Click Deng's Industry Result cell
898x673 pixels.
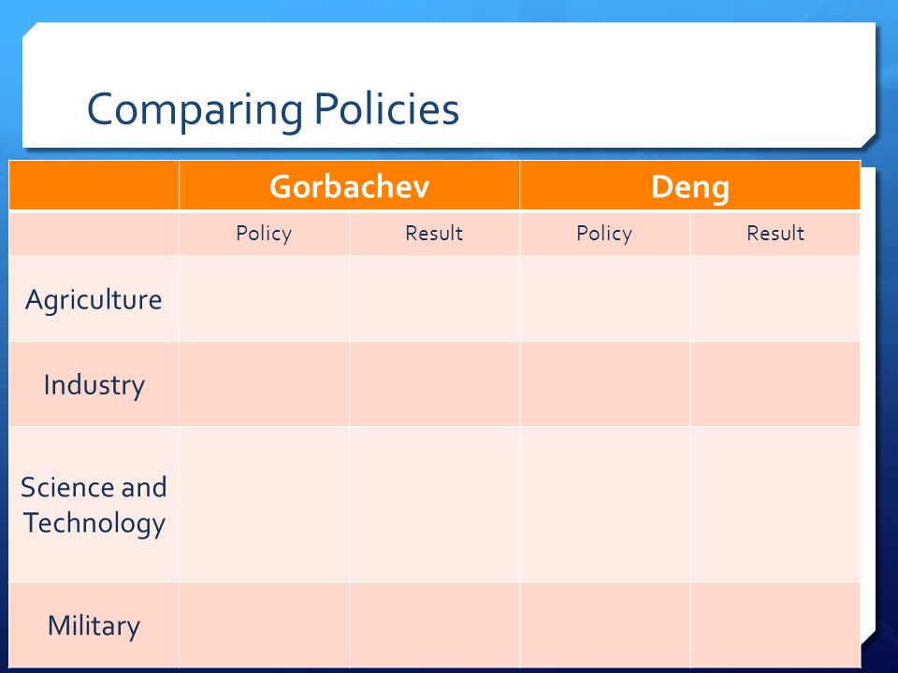tap(775, 384)
